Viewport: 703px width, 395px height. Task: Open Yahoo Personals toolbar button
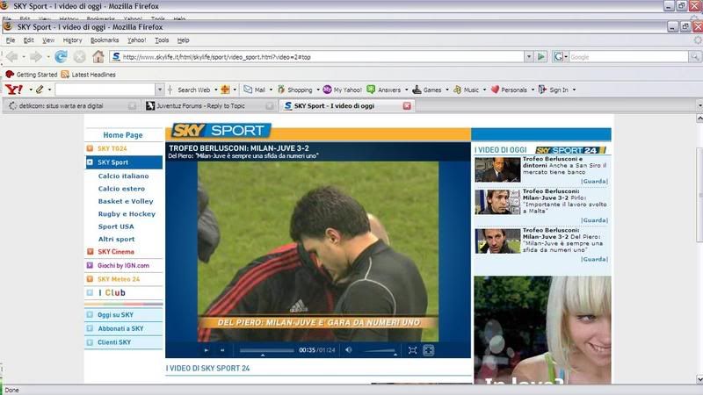pyautogui.click(x=509, y=90)
